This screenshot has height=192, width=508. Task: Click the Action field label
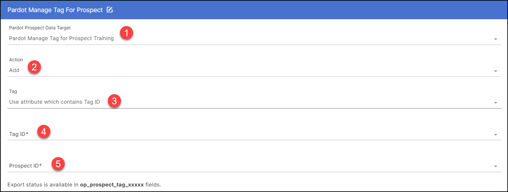pos(16,60)
